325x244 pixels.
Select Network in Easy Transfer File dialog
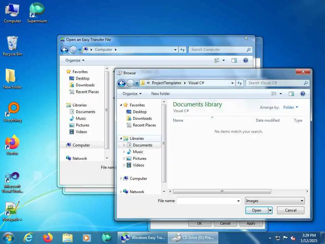pyautogui.click(x=80, y=159)
